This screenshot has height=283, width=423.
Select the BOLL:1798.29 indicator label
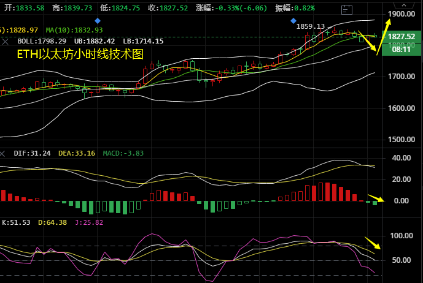41,41
